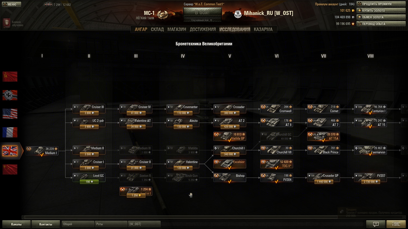The image size is (408, 229).
Task: Open the notifications list icon button
Action: pyautogui.click(x=396, y=224)
